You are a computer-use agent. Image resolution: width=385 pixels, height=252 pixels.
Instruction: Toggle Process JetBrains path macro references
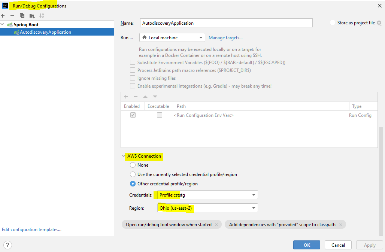(x=133, y=70)
